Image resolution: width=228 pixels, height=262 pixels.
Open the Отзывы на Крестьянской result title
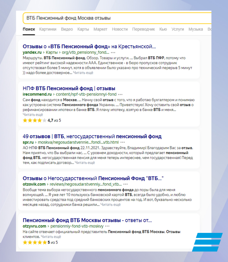89,47
